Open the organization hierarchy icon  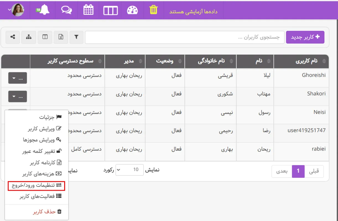click(28, 37)
